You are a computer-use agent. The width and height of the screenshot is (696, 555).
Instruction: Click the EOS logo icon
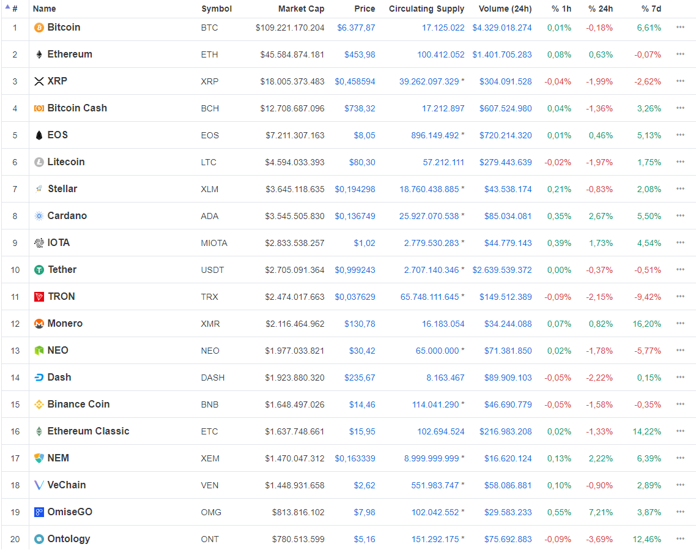click(39, 135)
